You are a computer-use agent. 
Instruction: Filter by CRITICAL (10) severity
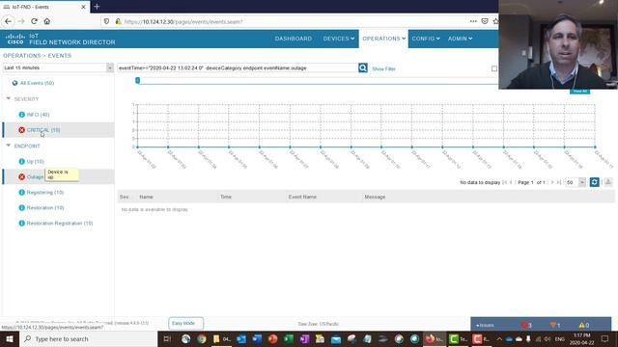click(43, 130)
